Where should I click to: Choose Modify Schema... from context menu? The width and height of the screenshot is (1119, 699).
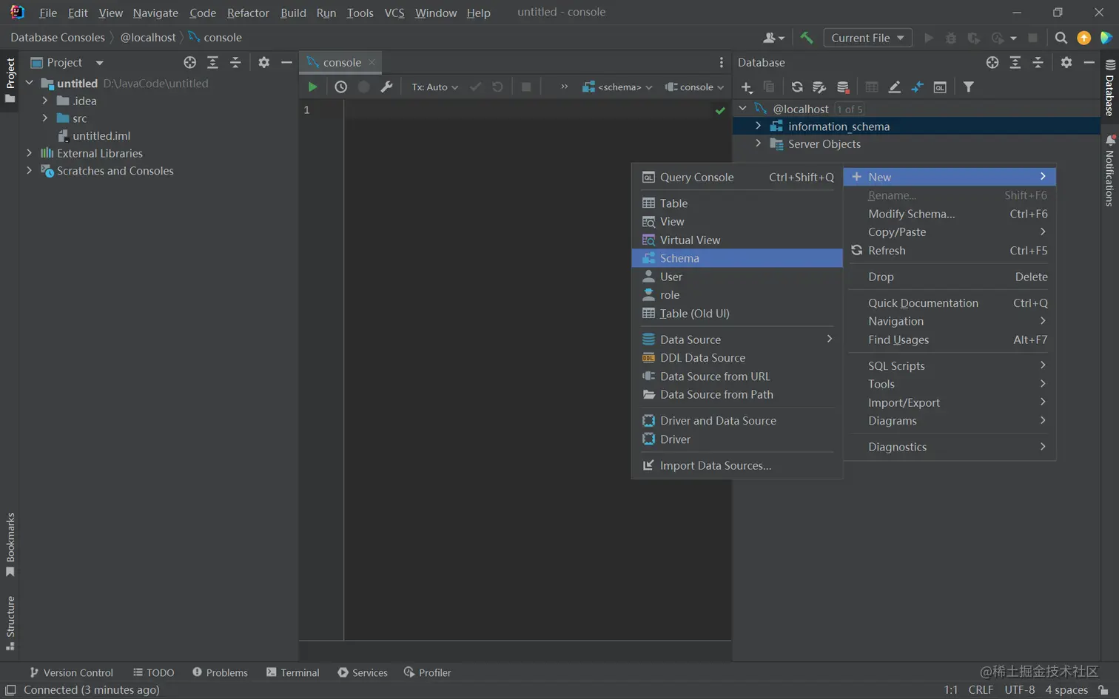point(911,214)
